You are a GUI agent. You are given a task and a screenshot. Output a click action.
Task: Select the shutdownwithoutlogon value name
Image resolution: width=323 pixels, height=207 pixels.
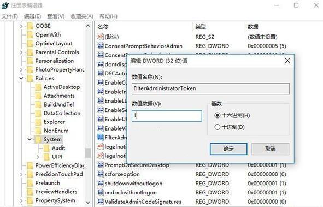[133, 184]
